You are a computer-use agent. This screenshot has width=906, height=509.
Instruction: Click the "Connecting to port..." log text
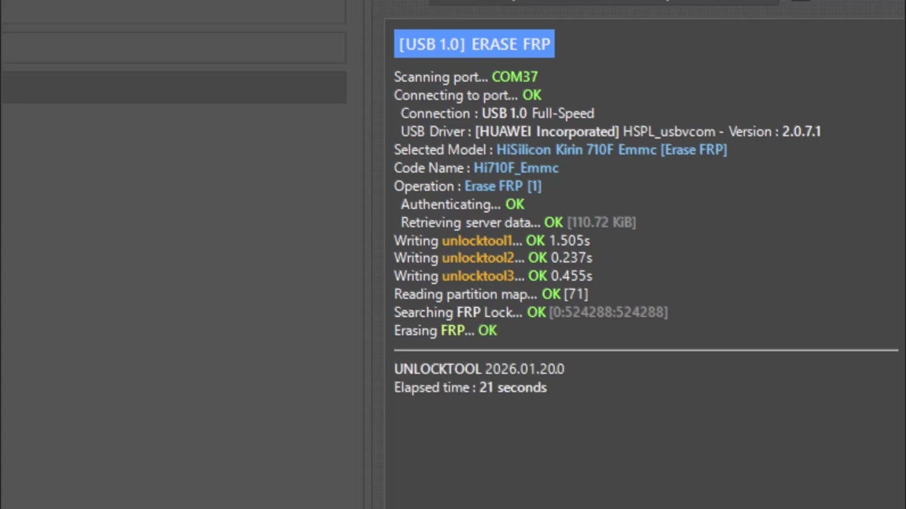tap(456, 95)
